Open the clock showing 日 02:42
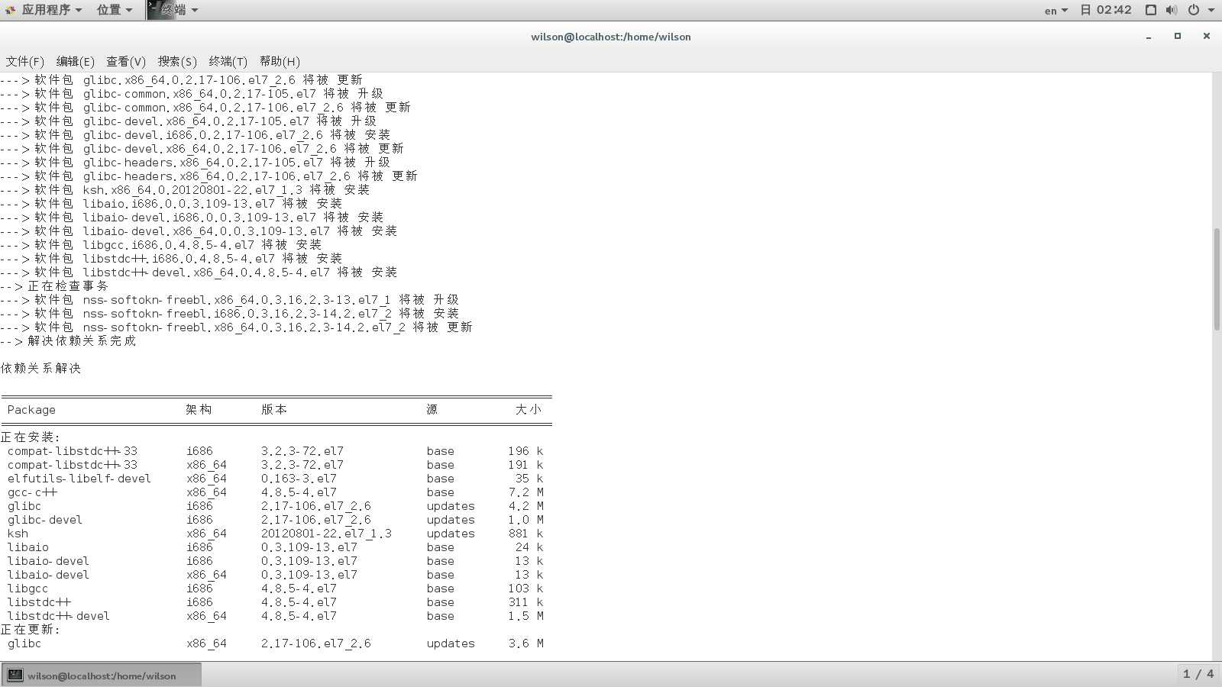 1106,10
